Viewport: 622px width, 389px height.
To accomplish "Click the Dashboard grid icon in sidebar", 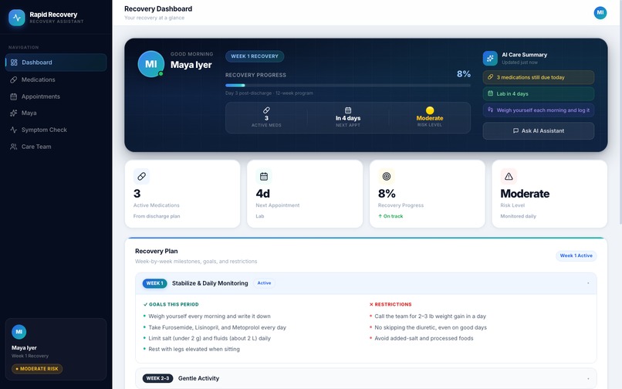I will point(14,63).
